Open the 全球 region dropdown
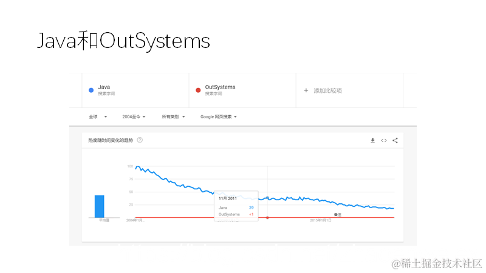 point(98,116)
